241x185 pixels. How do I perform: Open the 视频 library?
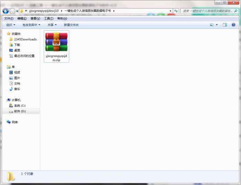[x=17, y=72]
